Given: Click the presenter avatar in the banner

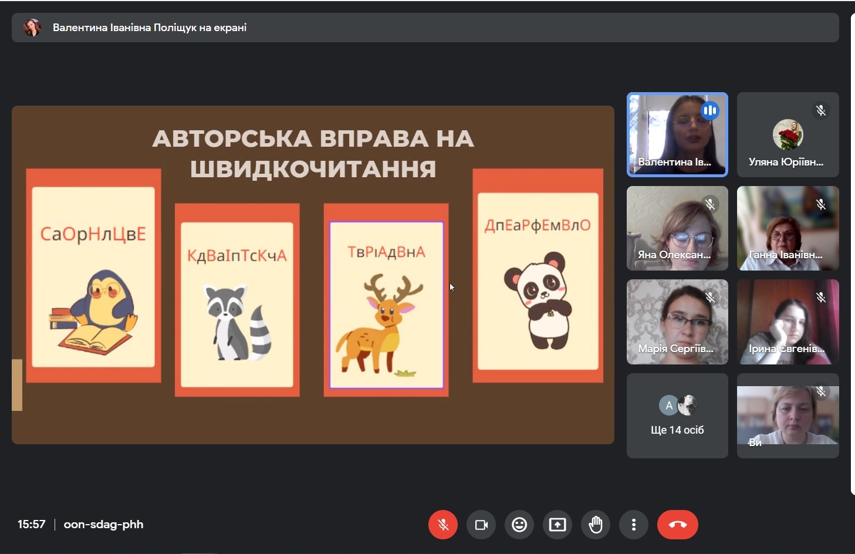Looking at the screenshot, I should click(32, 28).
